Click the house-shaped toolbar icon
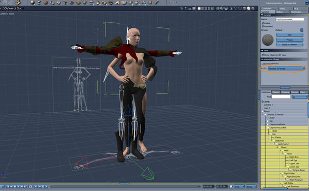 pos(117,3)
